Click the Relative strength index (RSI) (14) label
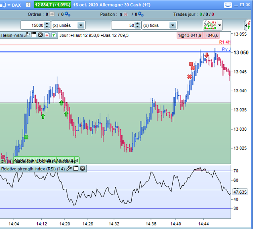 point(33,169)
